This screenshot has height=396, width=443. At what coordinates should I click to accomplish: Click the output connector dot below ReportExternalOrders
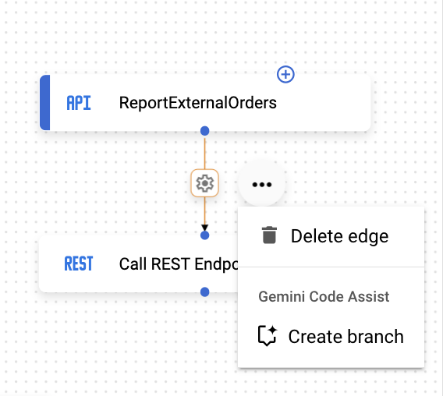click(205, 131)
